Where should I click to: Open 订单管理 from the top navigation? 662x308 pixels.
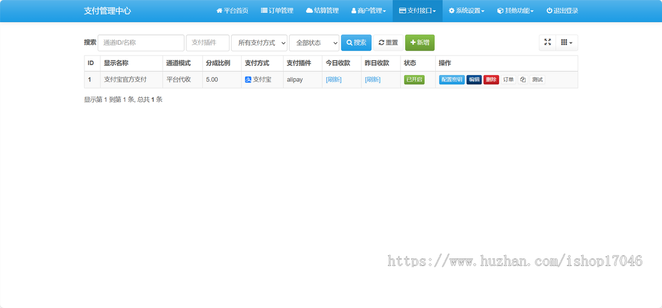[x=277, y=11]
